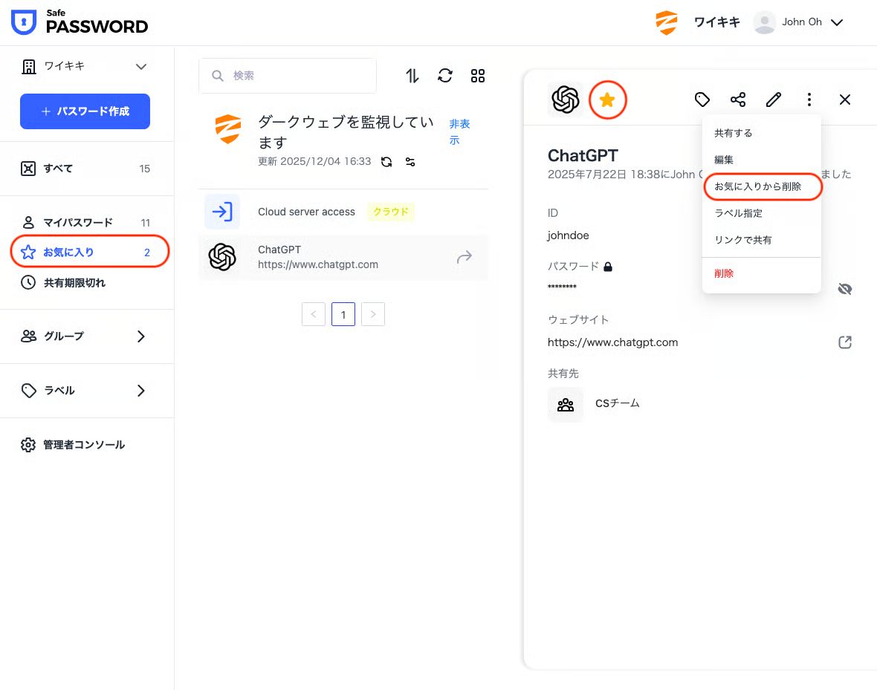Expand the グループ section

point(141,336)
